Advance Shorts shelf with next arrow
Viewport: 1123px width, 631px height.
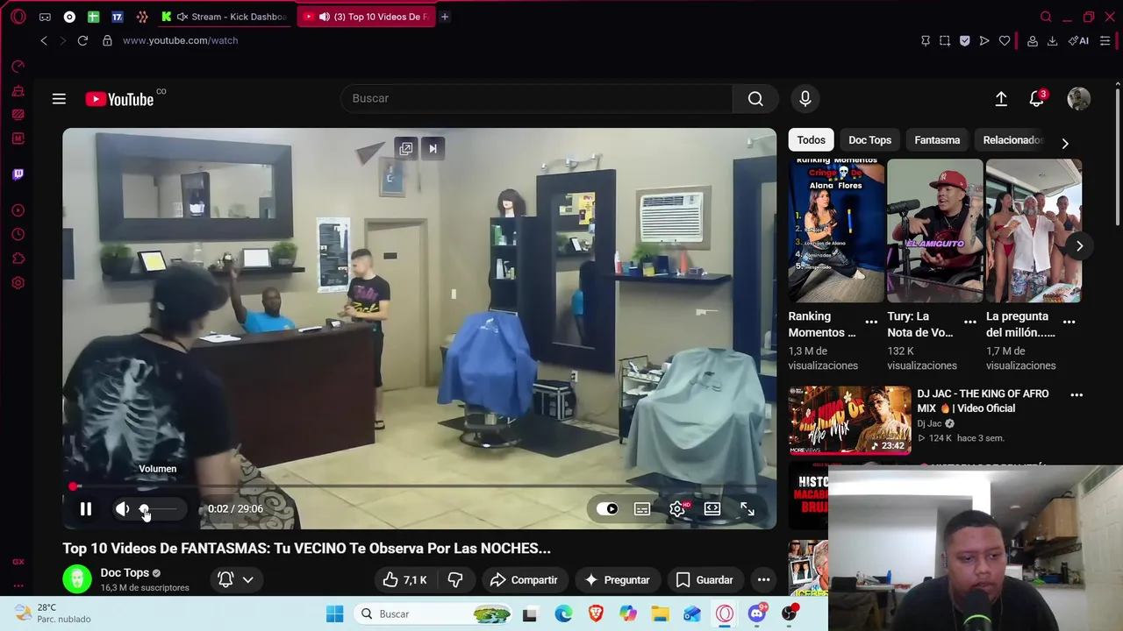tap(1079, 246)
